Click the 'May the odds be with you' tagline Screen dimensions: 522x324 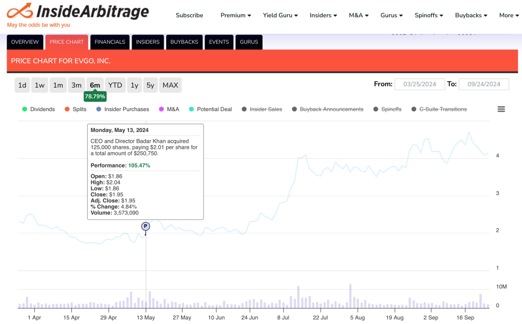pyautogui.click(x=39, y=25)
